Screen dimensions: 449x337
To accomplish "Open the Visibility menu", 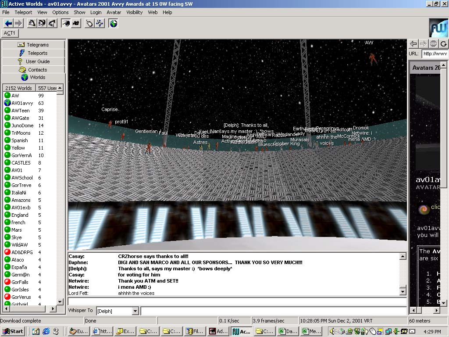I will 135,12.
